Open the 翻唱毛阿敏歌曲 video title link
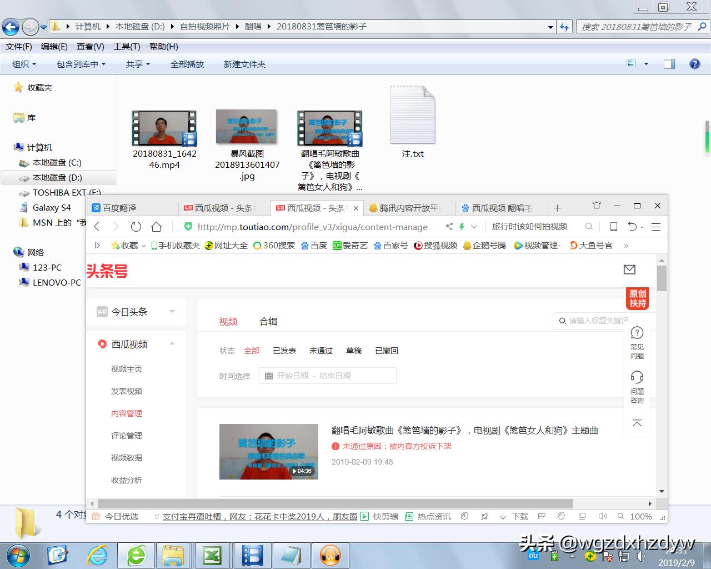 (465, 430)
